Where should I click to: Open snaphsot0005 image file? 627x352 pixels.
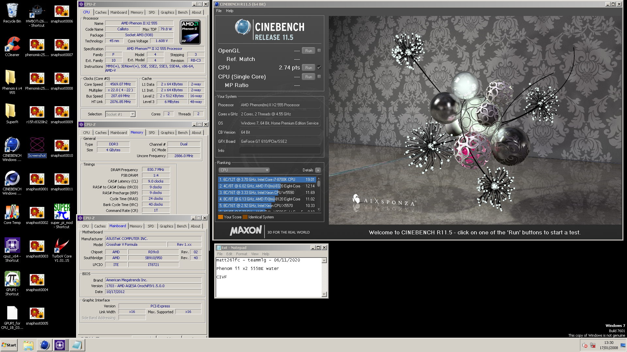[x=37, y=315]
